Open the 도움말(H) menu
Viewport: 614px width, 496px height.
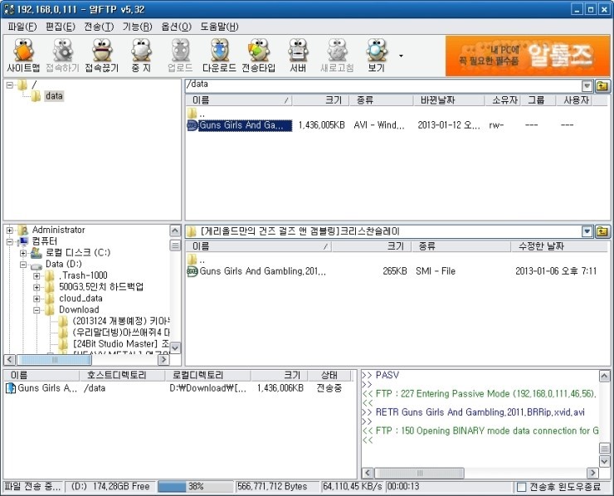pyautogui.click(x=219, y=27)
